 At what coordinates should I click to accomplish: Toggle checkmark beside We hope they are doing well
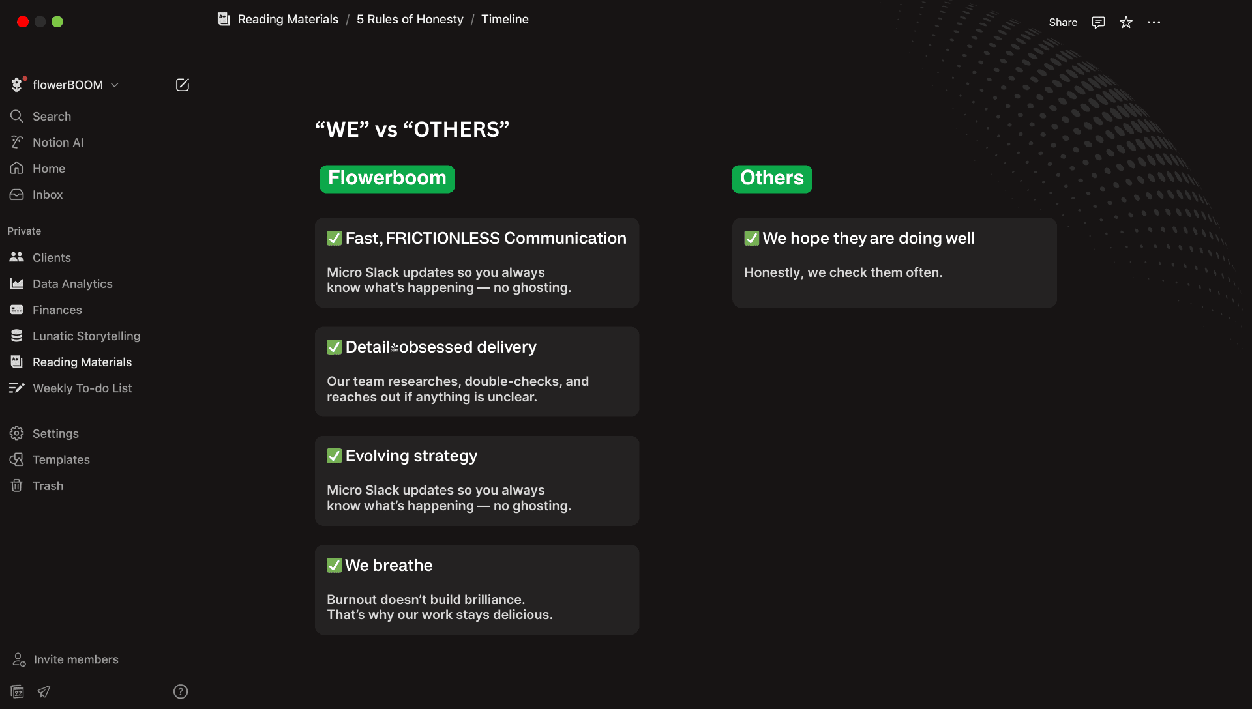click(x=751, y=239)
